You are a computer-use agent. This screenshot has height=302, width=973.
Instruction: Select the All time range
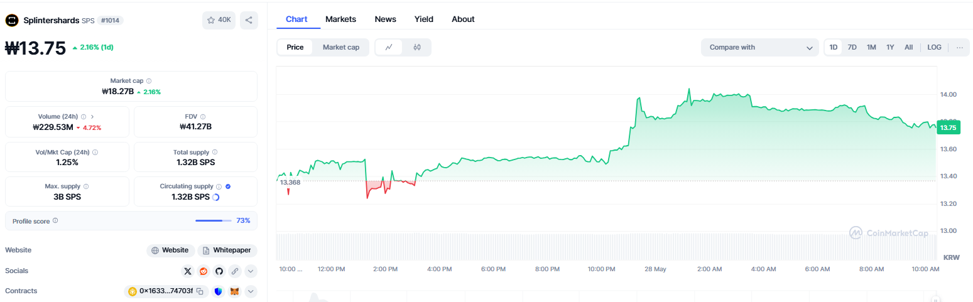(908, 47)
